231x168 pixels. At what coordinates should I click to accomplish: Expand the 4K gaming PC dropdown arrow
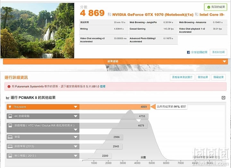tap(75, 116)
